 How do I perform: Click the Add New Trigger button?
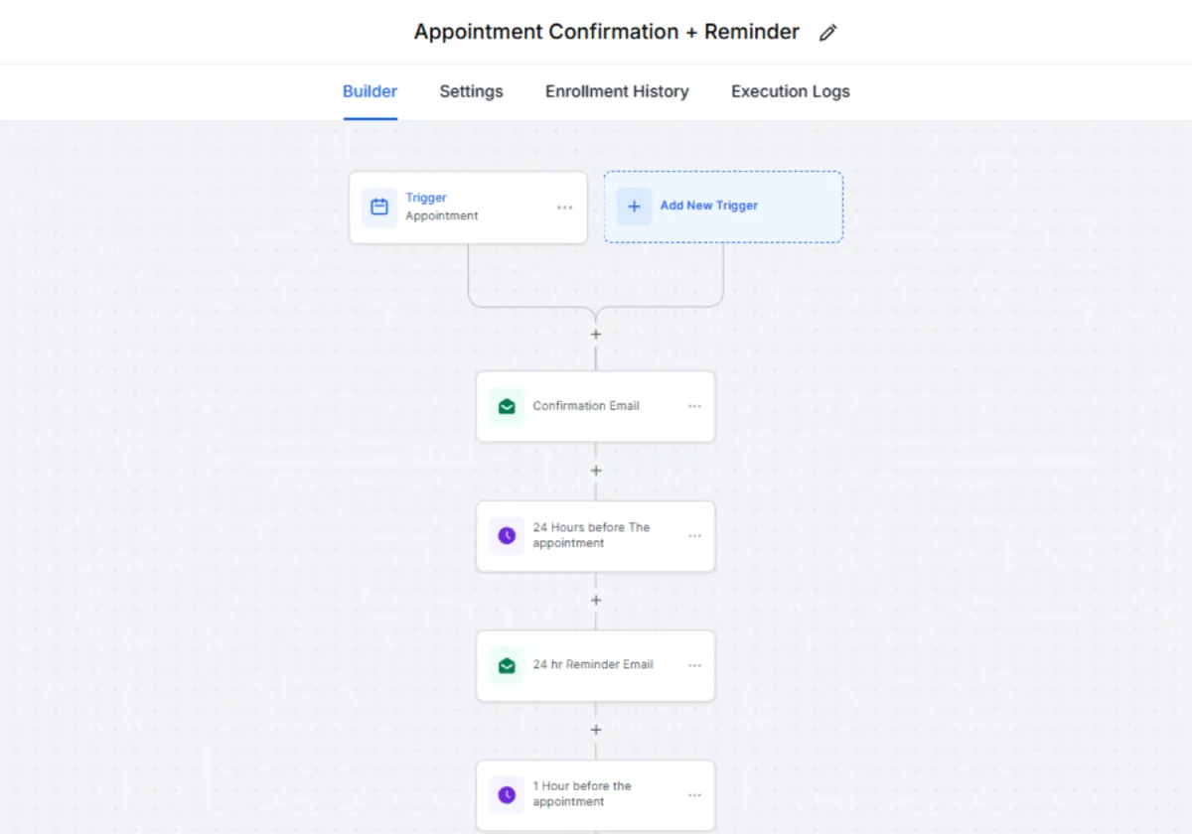tap(723, 207)
